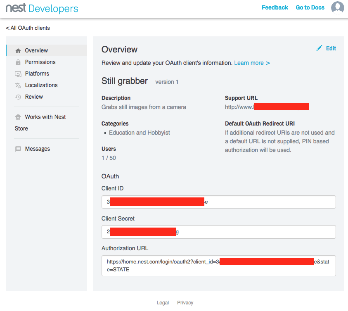This screenshot has height=311, width=348.
Task: Select Localizations in the sidebar
Action: [x=47, y=85]
